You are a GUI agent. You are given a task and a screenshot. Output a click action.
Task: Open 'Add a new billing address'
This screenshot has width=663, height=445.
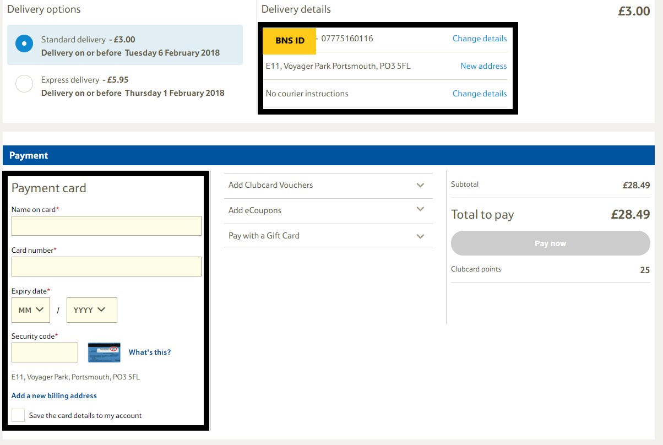pos(53,395)
